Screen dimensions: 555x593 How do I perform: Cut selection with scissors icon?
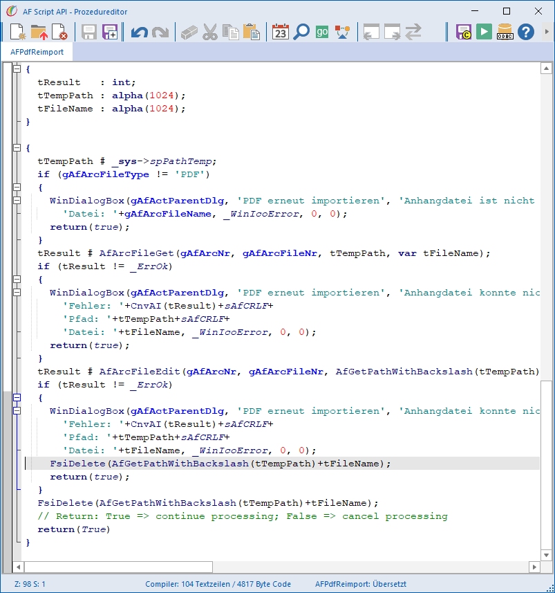[210, 32]
